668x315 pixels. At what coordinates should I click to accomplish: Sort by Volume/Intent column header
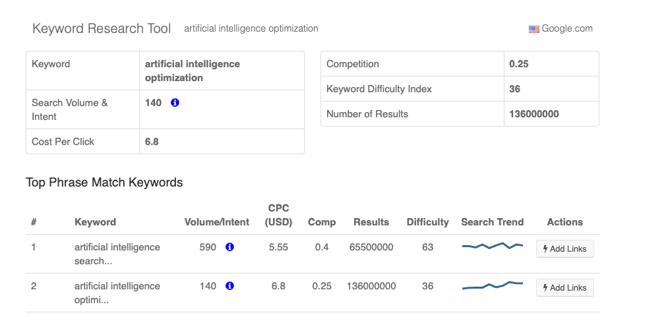coord(217,222)
